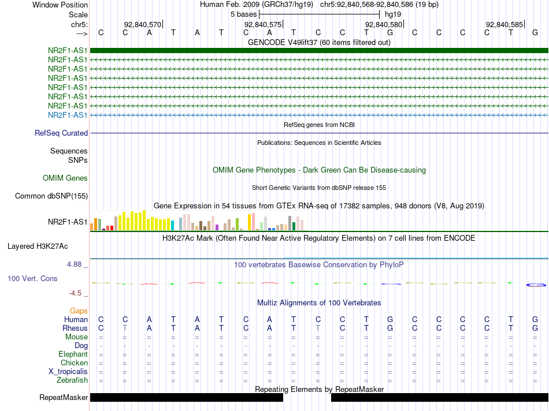Image resolution: width=549 pixels, height=411 pixels.
Task: Click the RefSeq Curated dark blue line
Action: pos(319,133)
